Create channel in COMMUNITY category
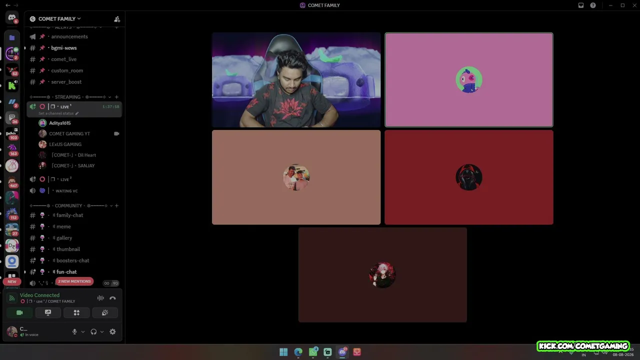Viewport: 640px width, 360px height. [x=116, y=205]
